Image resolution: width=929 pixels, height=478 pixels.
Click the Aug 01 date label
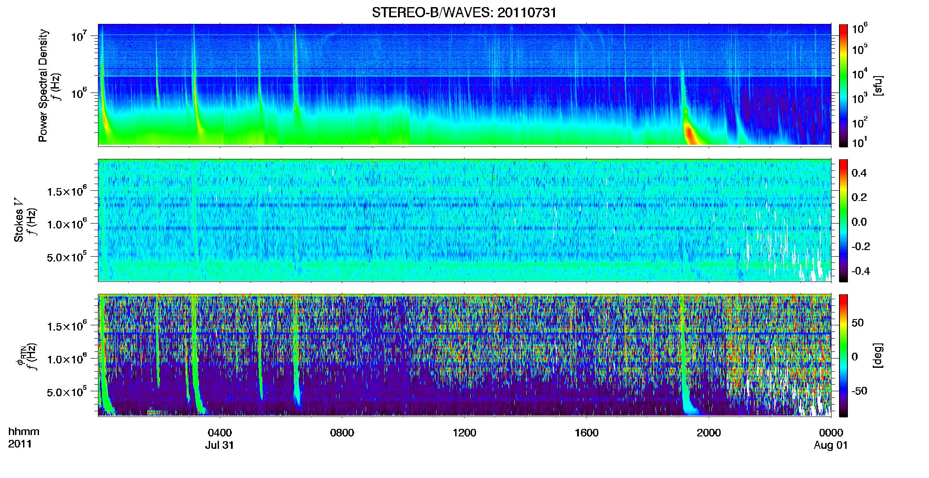831,445
